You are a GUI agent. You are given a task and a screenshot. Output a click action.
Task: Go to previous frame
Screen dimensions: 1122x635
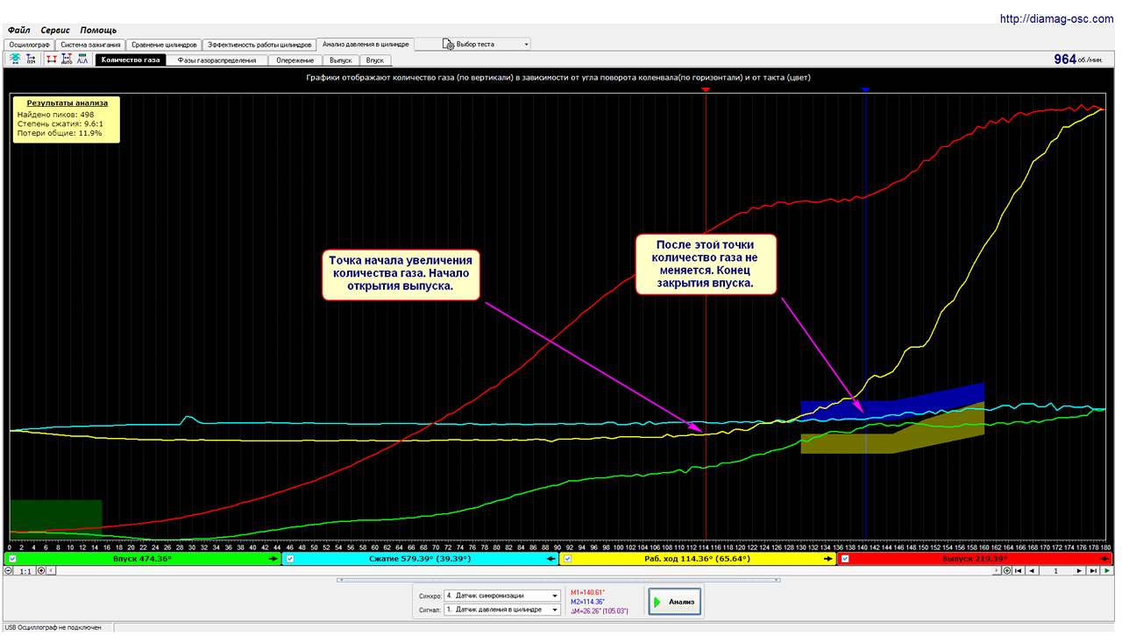click(x=1031, y=570)
